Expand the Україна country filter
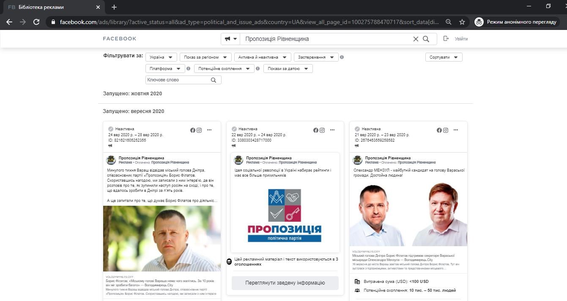The image size is (567, 301). [x=161, y=57]
